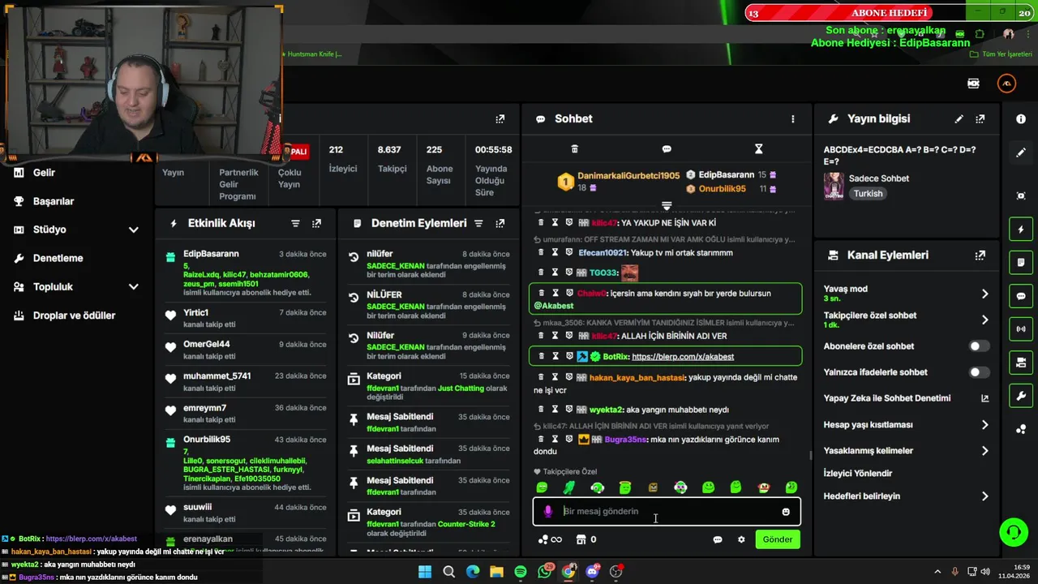1038x584 pixels.
Task: Open Yavaş mod options chevron
Action: [x=985, y=294]
